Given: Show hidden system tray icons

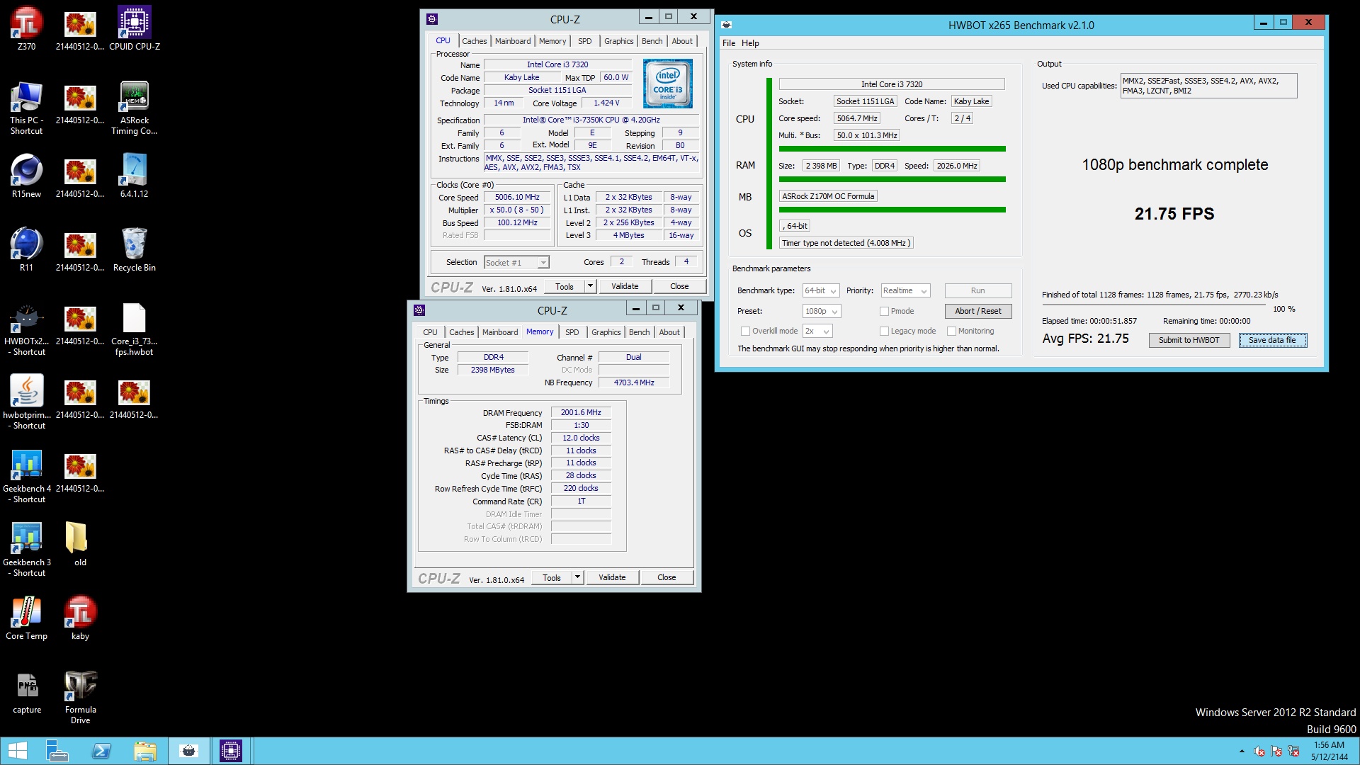Looking at the screenshot, I should (x=1242, y=751).
